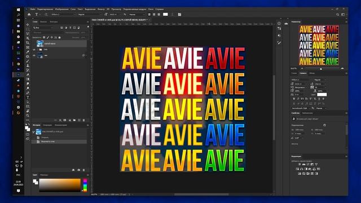This screenshot has width=361, height=203.
Task: Open the Фильтр menu
Action: [101, 9]
